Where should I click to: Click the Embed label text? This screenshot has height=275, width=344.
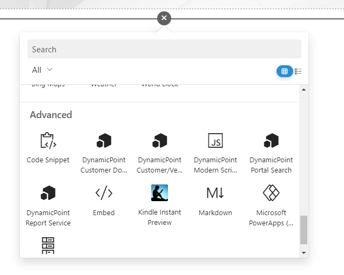point(104,213)
